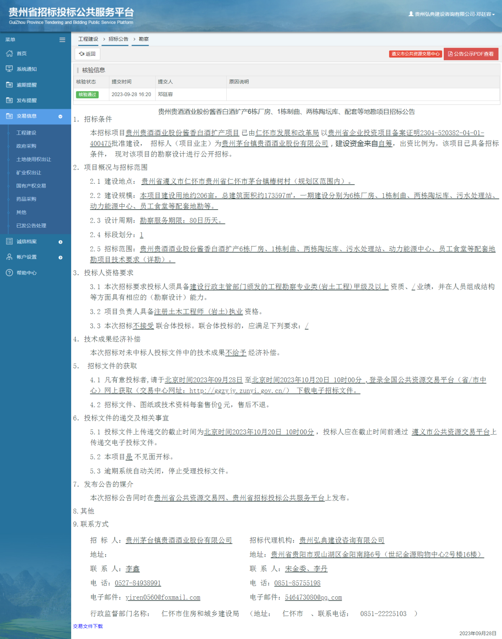Open the 交易文件下载 link

(88, 626)
